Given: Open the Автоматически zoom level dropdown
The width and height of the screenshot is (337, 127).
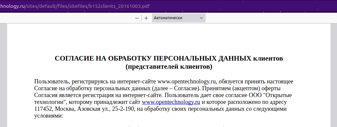Looking at the screenshot, I should pyautogui.click(x=179, y=18).
